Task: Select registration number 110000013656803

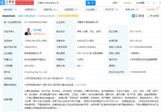Action: [86, 47]
